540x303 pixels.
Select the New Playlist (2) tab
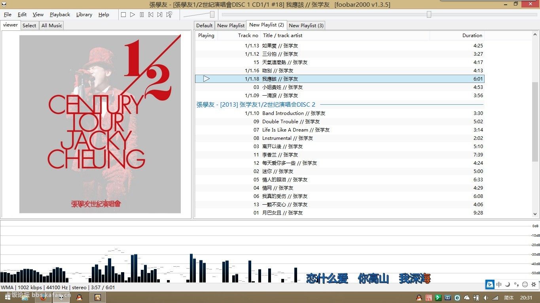coord(267,25)
